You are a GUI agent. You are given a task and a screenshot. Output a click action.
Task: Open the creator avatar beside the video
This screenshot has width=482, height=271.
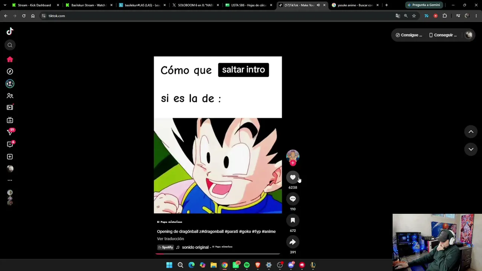coord(293,156)
